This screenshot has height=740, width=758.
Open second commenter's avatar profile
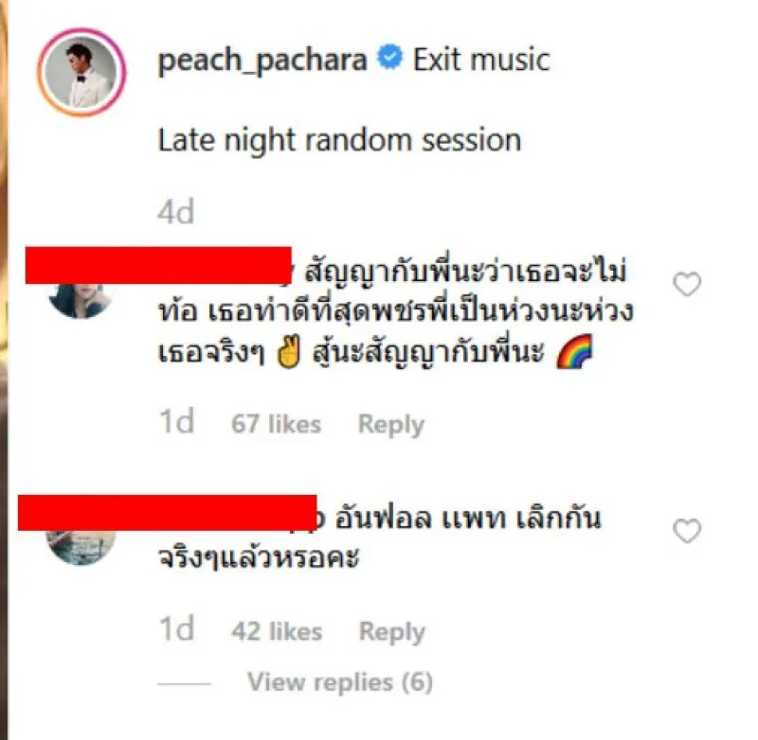click(x=81, y=548)
